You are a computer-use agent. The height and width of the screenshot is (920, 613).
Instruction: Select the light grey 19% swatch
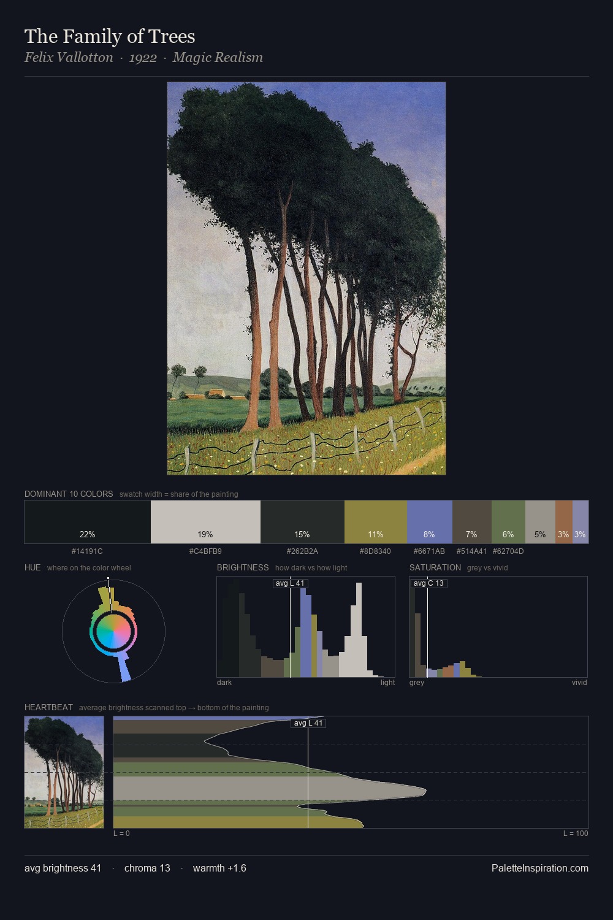[x=205, y=522]
